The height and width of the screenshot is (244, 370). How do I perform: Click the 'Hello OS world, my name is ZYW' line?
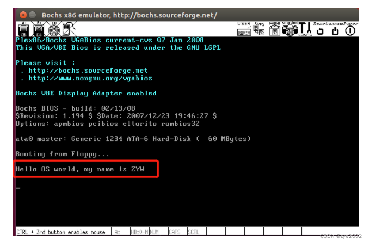point(80,169)
